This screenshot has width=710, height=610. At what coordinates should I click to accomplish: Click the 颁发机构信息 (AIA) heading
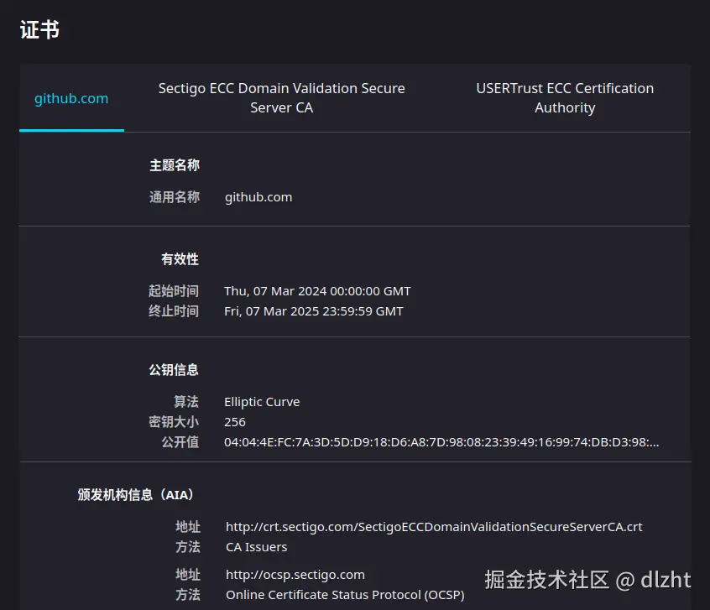click(135, 495)
